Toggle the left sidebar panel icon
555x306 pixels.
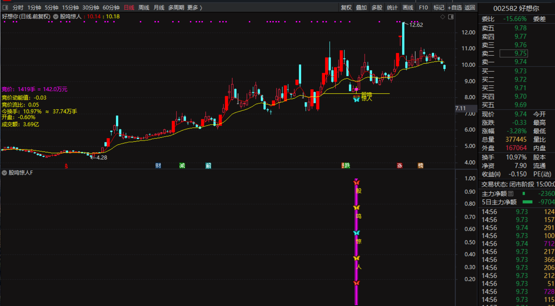(5, 7)
